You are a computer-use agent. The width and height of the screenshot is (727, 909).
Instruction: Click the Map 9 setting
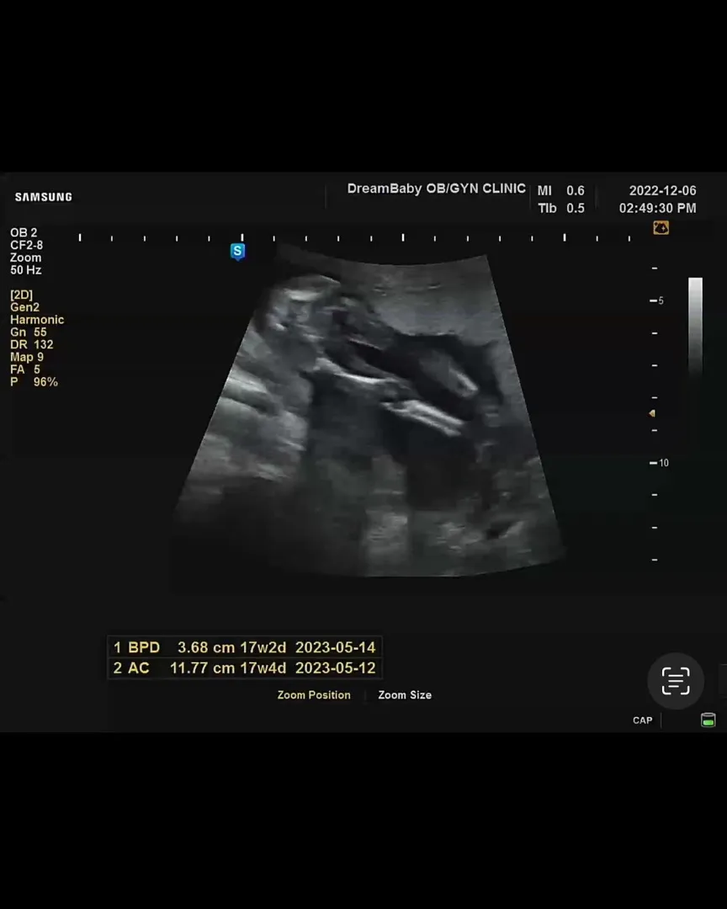[27, 357]
